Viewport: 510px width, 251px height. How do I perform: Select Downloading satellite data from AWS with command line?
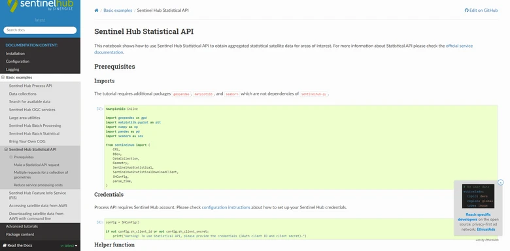tap(36, 216)
